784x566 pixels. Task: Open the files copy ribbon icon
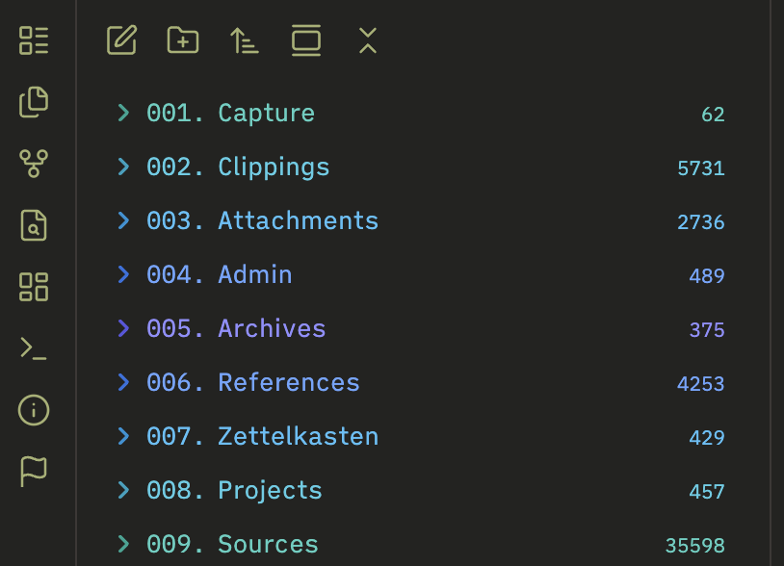34,102
